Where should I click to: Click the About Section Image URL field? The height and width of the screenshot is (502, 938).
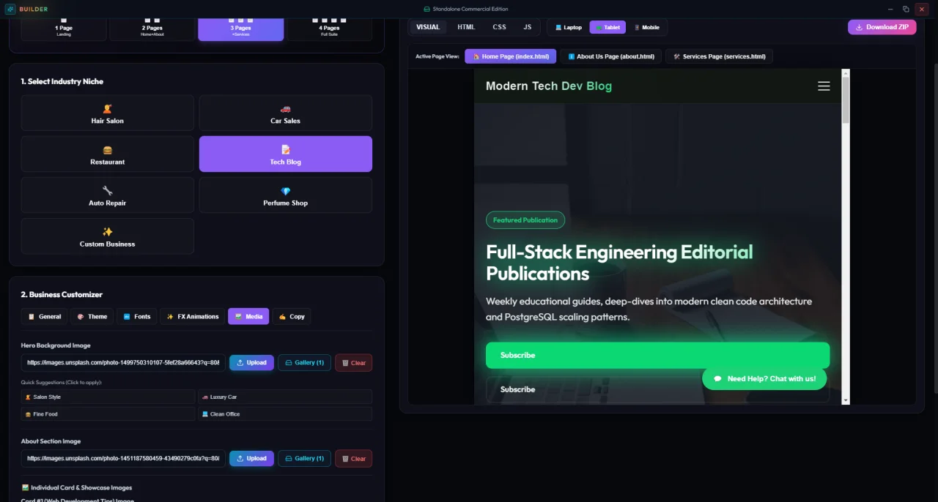123,458
